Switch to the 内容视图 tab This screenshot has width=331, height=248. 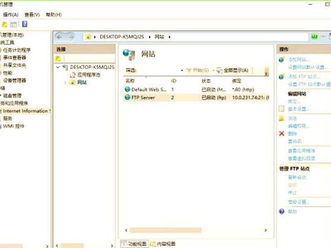[x=163, y=244]
